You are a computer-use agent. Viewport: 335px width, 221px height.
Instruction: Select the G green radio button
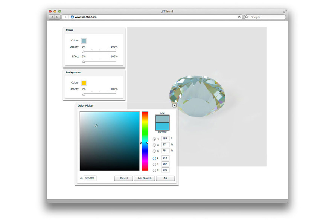pyautogui.click(x=154, y=165)
